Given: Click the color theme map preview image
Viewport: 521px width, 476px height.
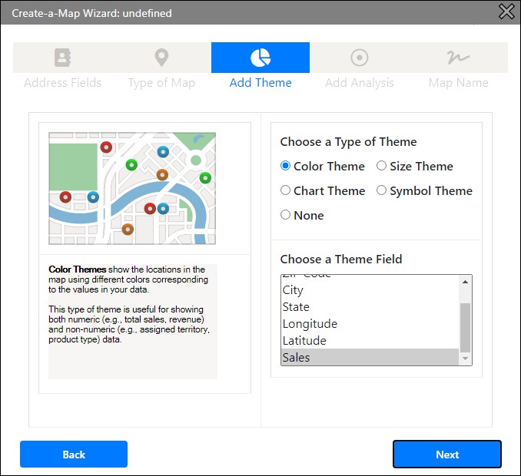Looking at the screenshot, I should [132, 188].
